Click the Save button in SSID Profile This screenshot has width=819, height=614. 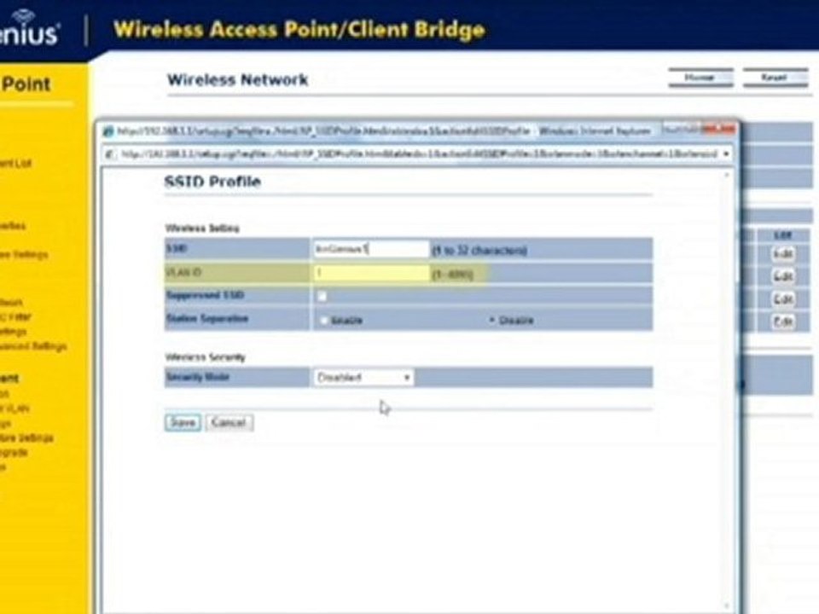183,422
